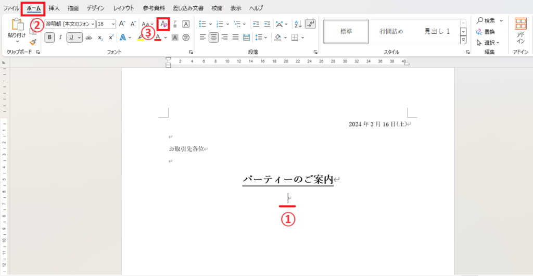This screenshot has height=276, width=533.
Task: Click the line spacing icon
Action: (x=259, y=37)
